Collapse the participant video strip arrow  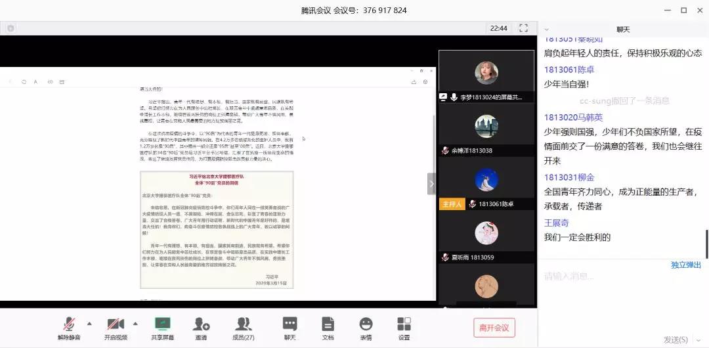pyautogui.click(x=431, y=184)
